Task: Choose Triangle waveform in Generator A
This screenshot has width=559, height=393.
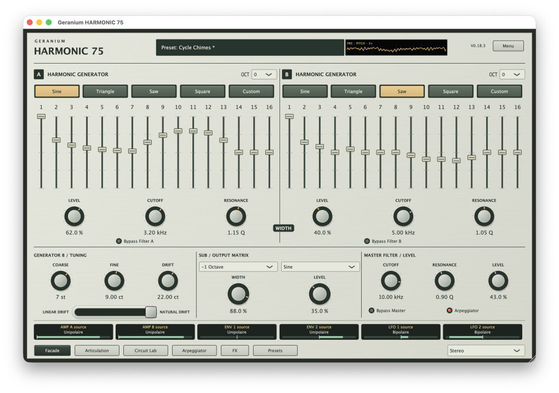Action: (x=105, y=92)
